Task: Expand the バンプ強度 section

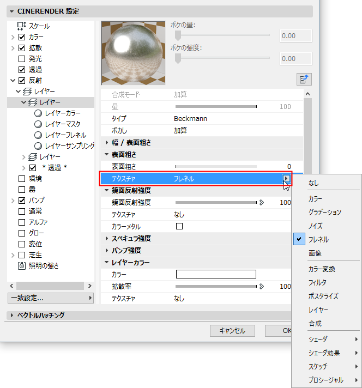Action: click(107, 251)
